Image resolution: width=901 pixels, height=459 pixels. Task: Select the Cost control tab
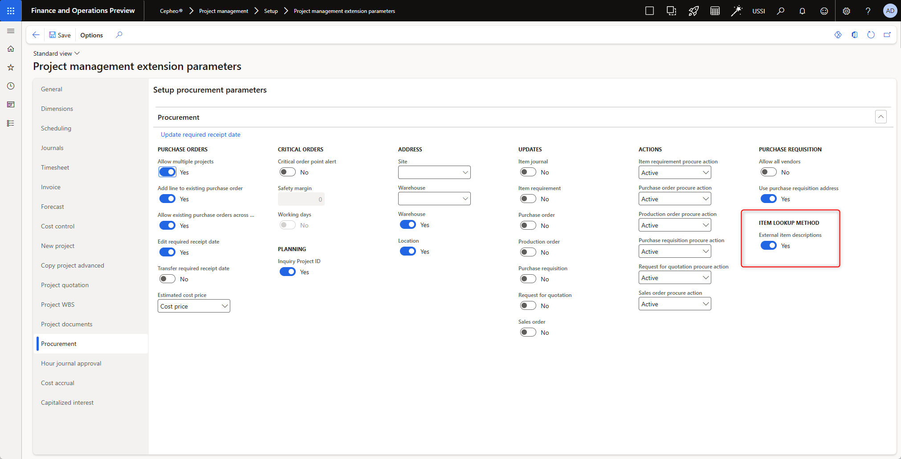tap(58, 226)
